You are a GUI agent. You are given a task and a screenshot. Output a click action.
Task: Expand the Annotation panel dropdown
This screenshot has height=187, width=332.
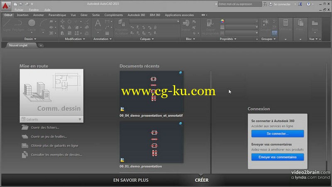pyautogui.click(x=102, y=39)
